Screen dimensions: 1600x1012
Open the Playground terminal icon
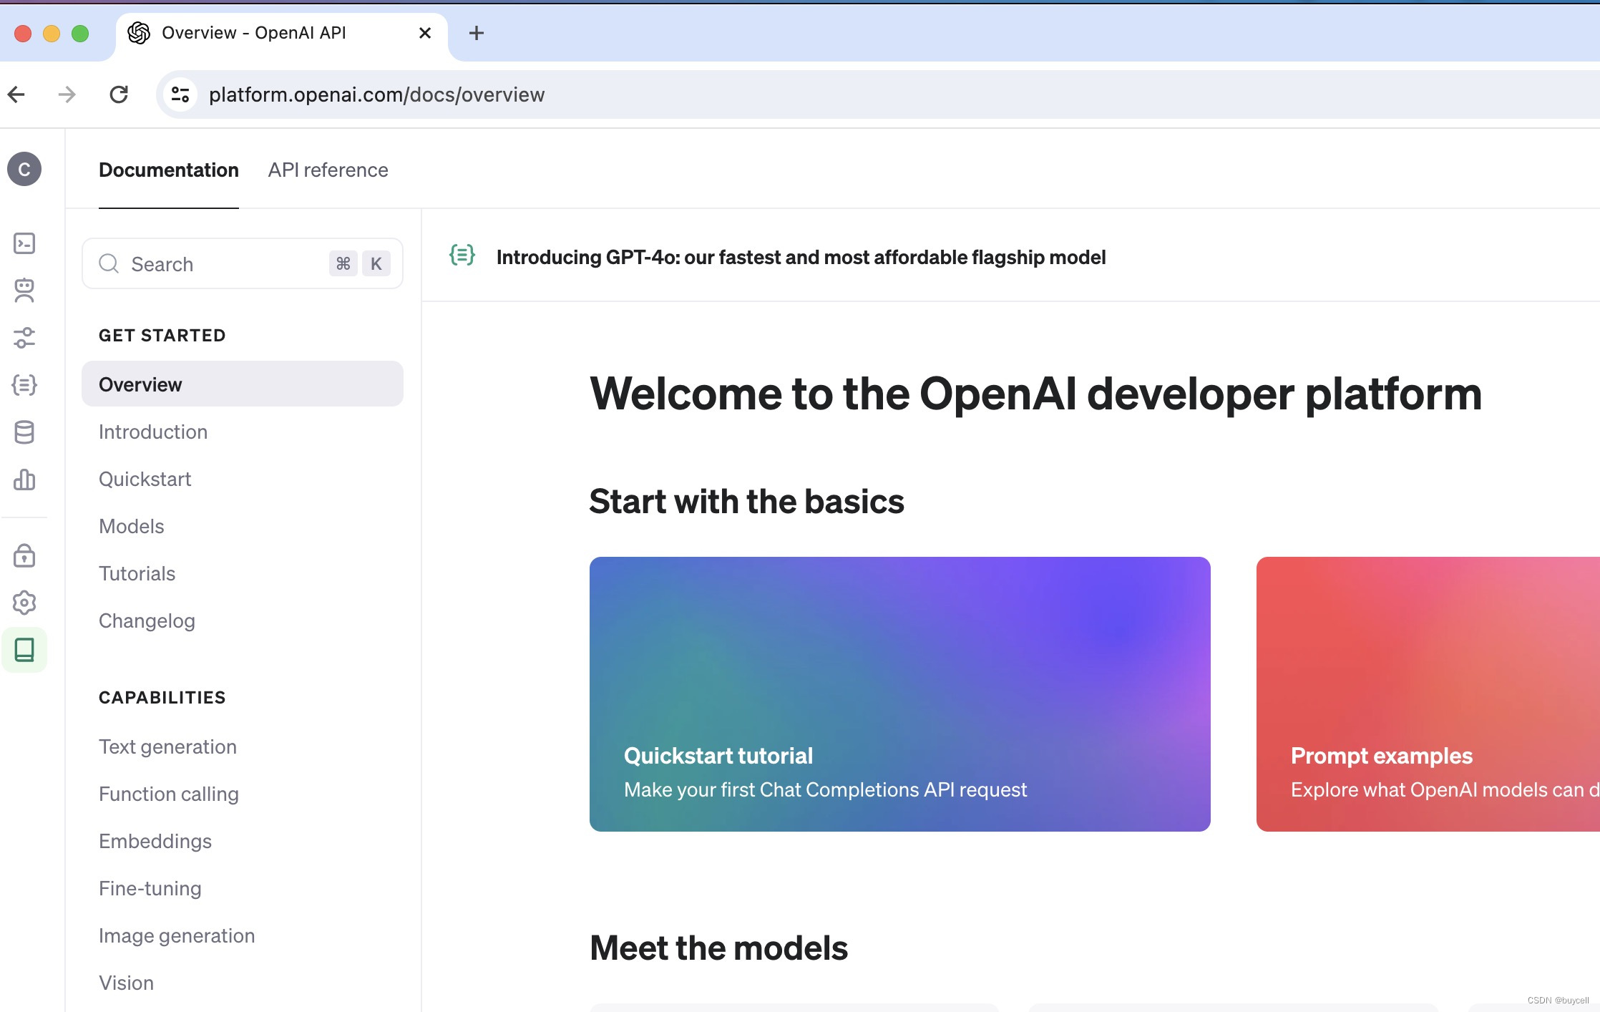coord(24,243)
